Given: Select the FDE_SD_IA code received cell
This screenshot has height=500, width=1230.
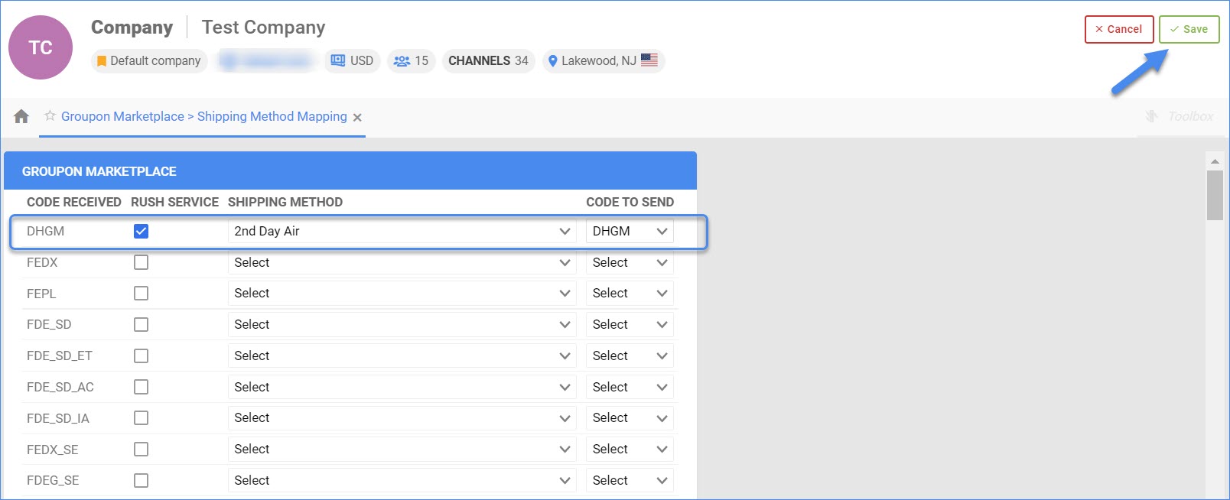Looking at the screenshot, I should coord(58,418).
